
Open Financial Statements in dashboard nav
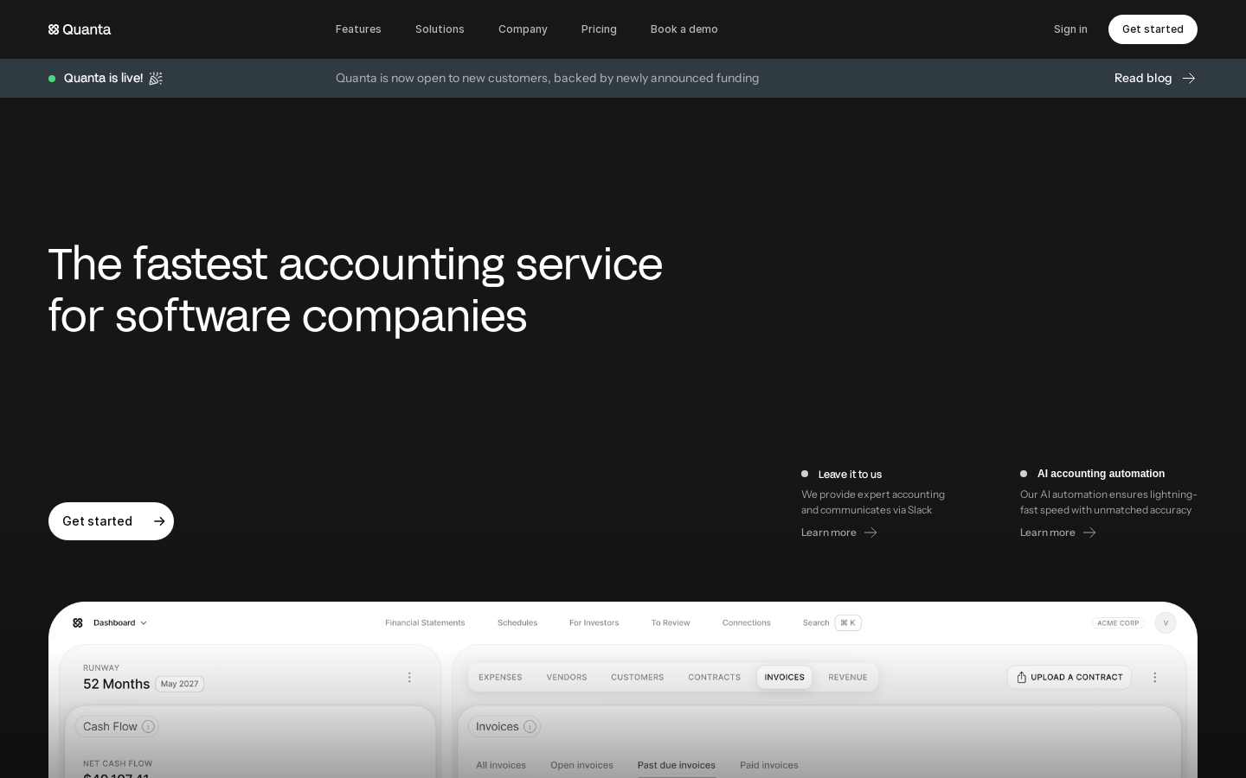coord(425,622)
